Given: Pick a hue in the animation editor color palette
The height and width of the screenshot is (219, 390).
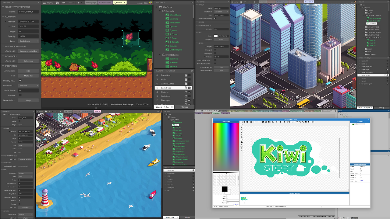Looking at the screenshot, I should pos(226,147).
